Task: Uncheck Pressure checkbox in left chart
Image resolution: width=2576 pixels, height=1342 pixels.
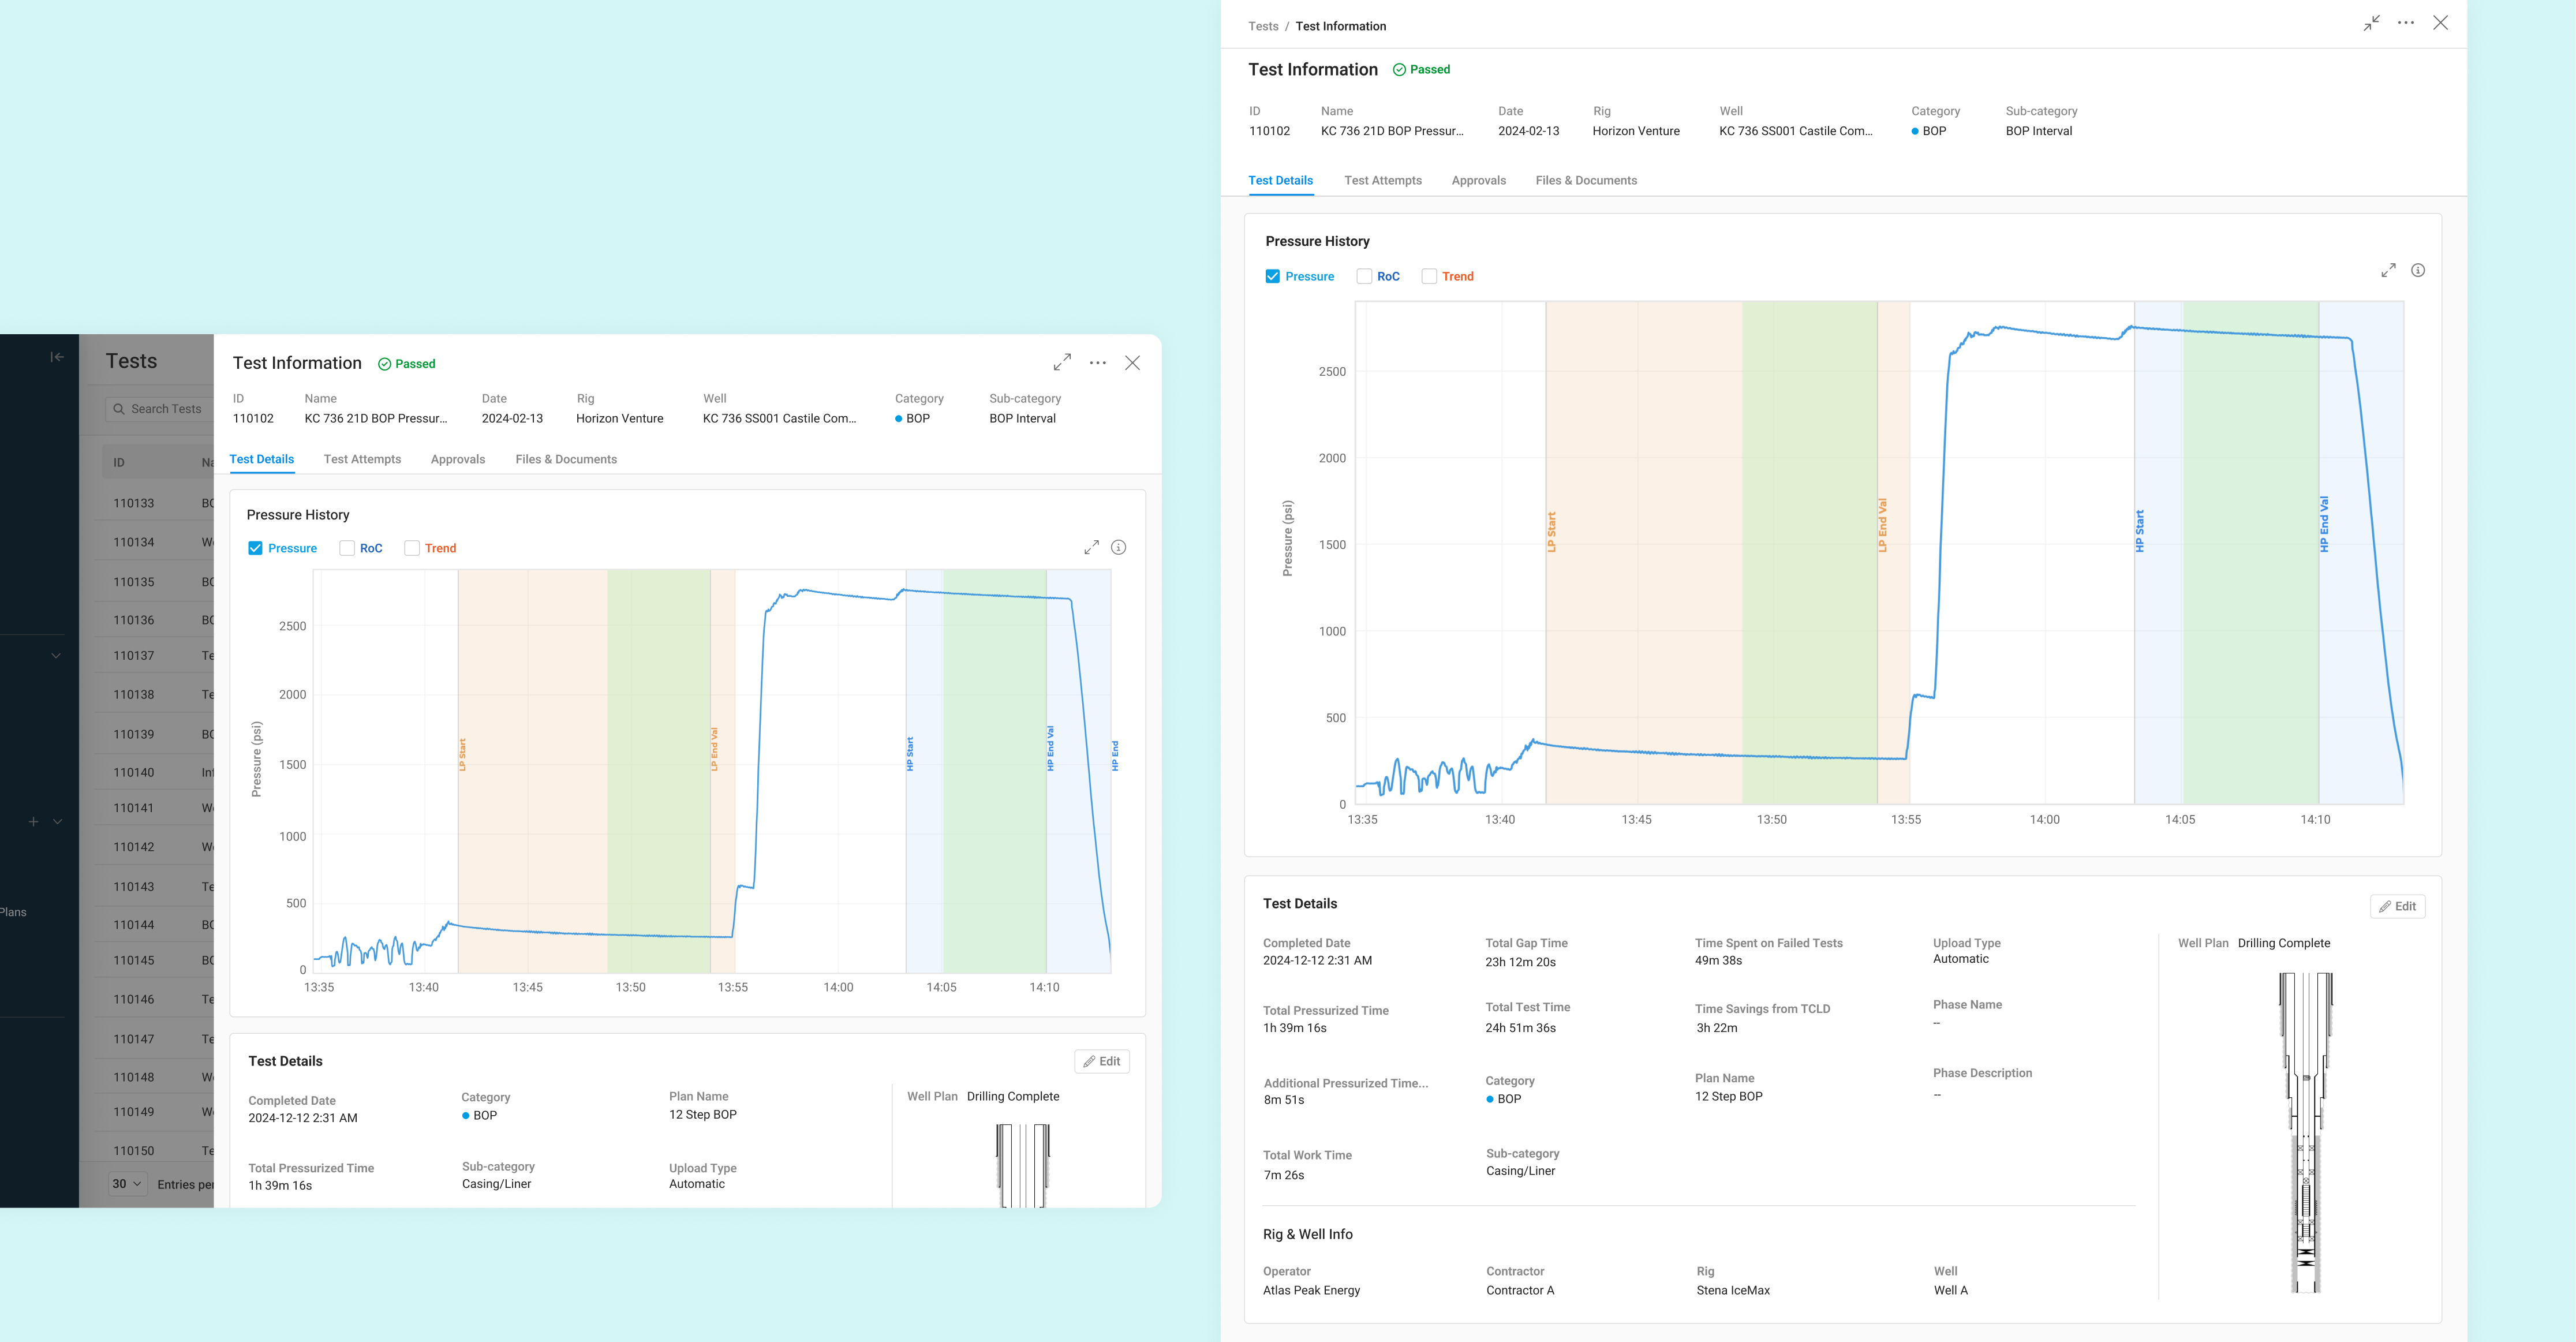Action: point(256,548)
